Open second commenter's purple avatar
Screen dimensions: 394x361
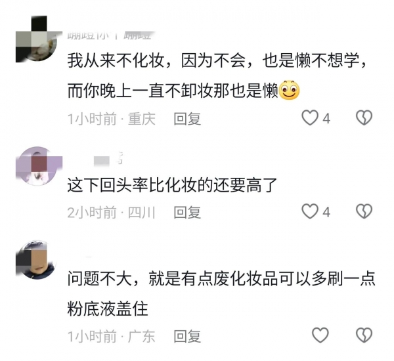click(x=37, y=166)
